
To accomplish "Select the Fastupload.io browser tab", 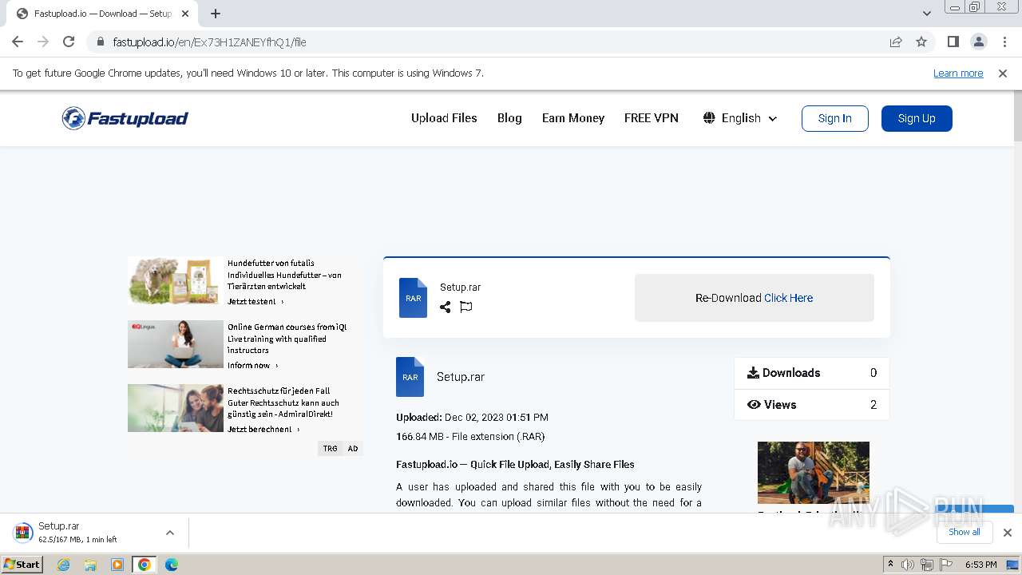I will click(103, 14).
